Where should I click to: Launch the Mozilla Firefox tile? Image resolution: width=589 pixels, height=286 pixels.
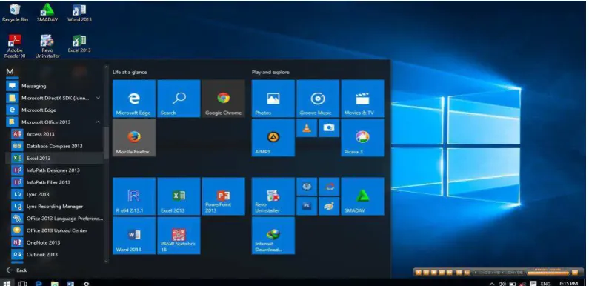click(x=134, y=138)
